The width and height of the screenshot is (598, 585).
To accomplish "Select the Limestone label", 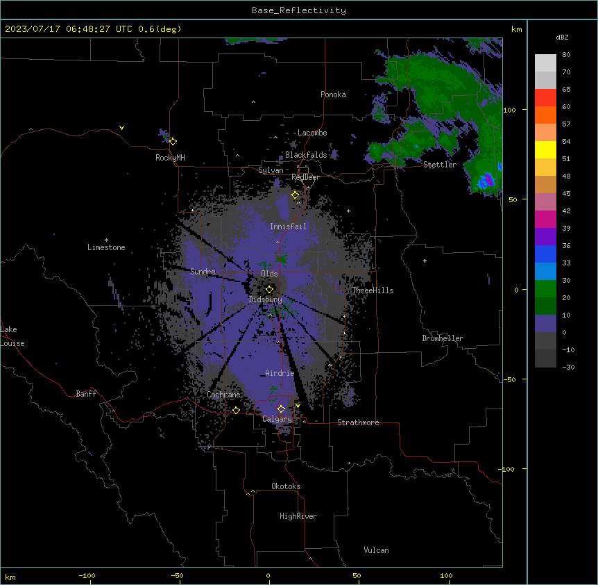I will tap(106, 247).
